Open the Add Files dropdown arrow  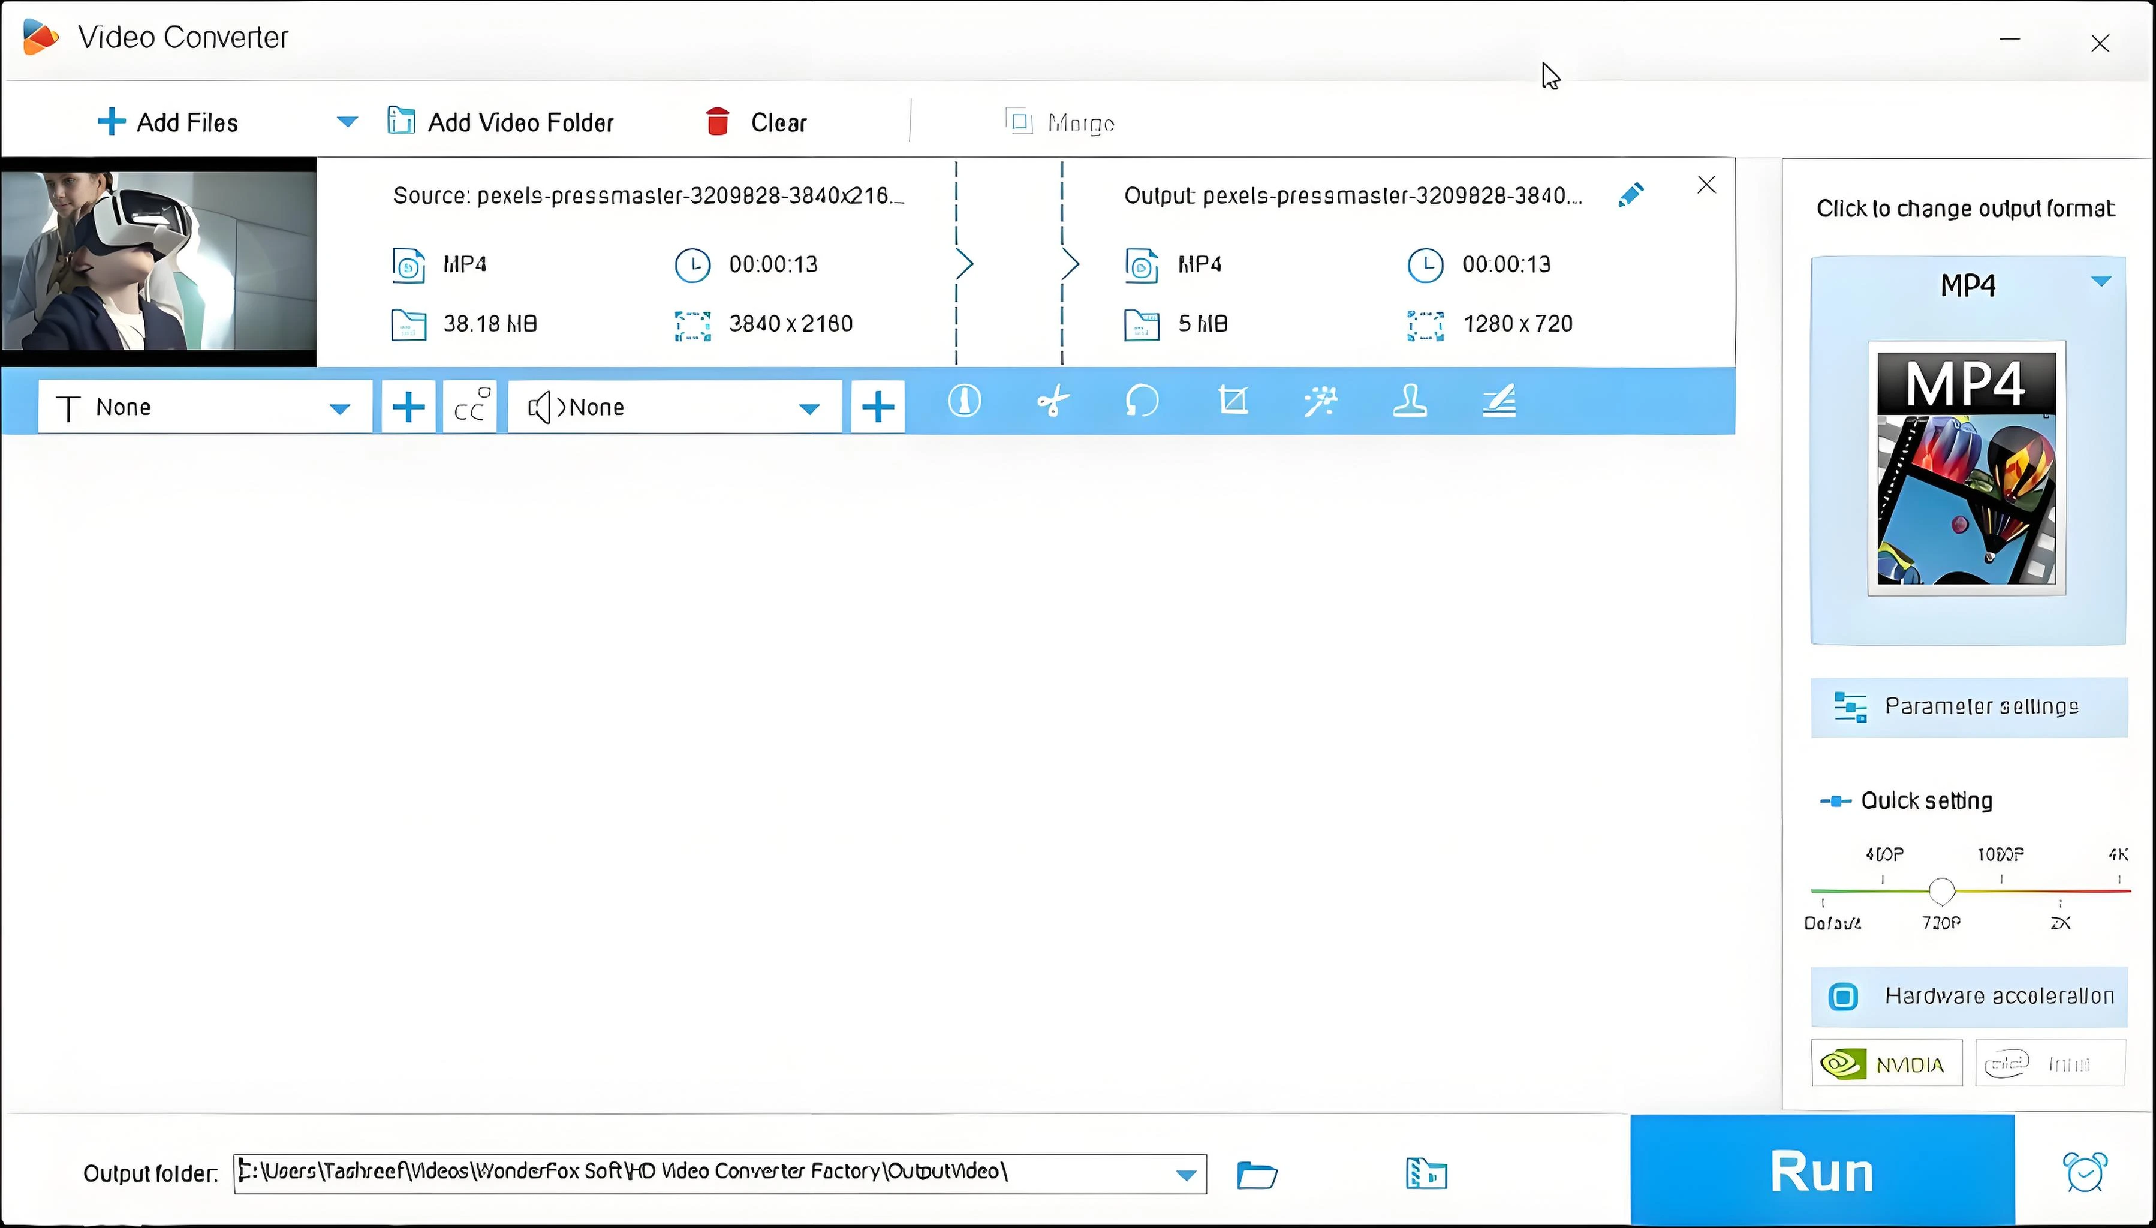click(347, 122)
